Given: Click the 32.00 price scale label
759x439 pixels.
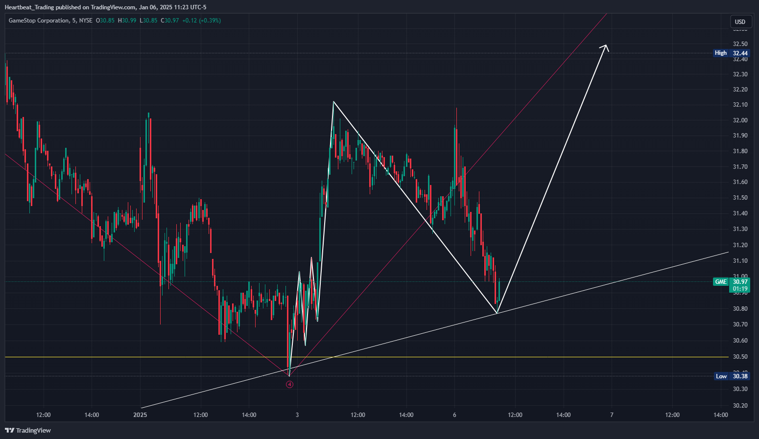Looking at the screenshot, I should 740,120.
